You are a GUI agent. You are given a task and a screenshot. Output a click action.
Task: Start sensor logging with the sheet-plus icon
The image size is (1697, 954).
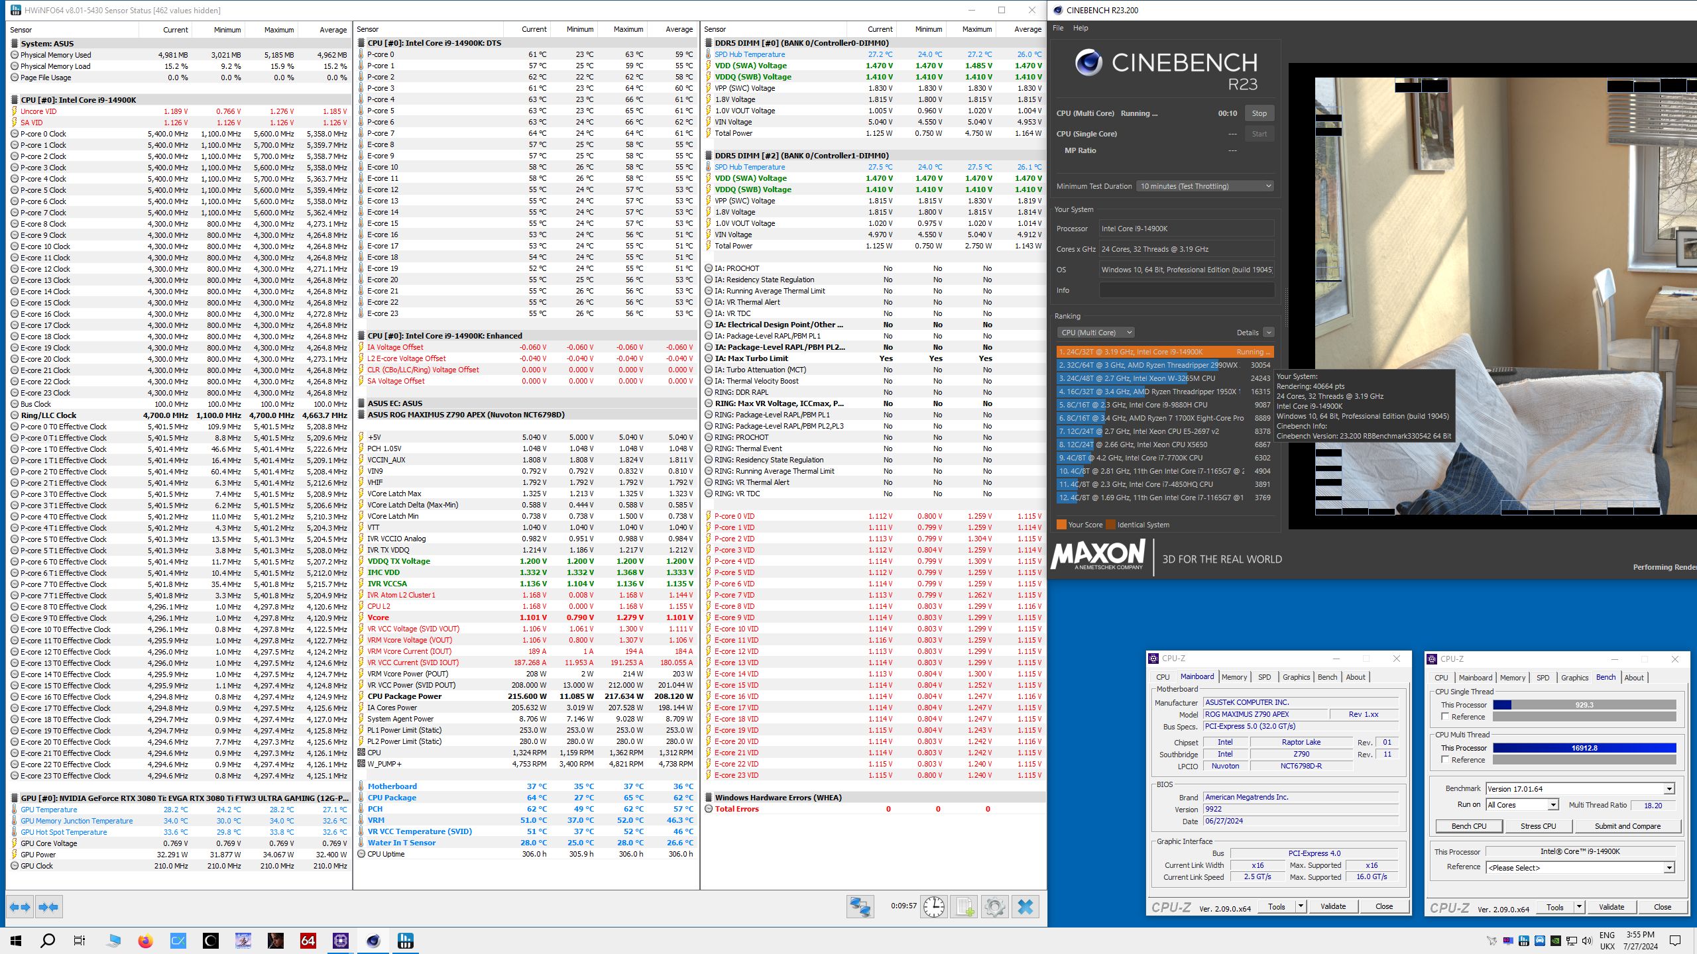(965, 906)
